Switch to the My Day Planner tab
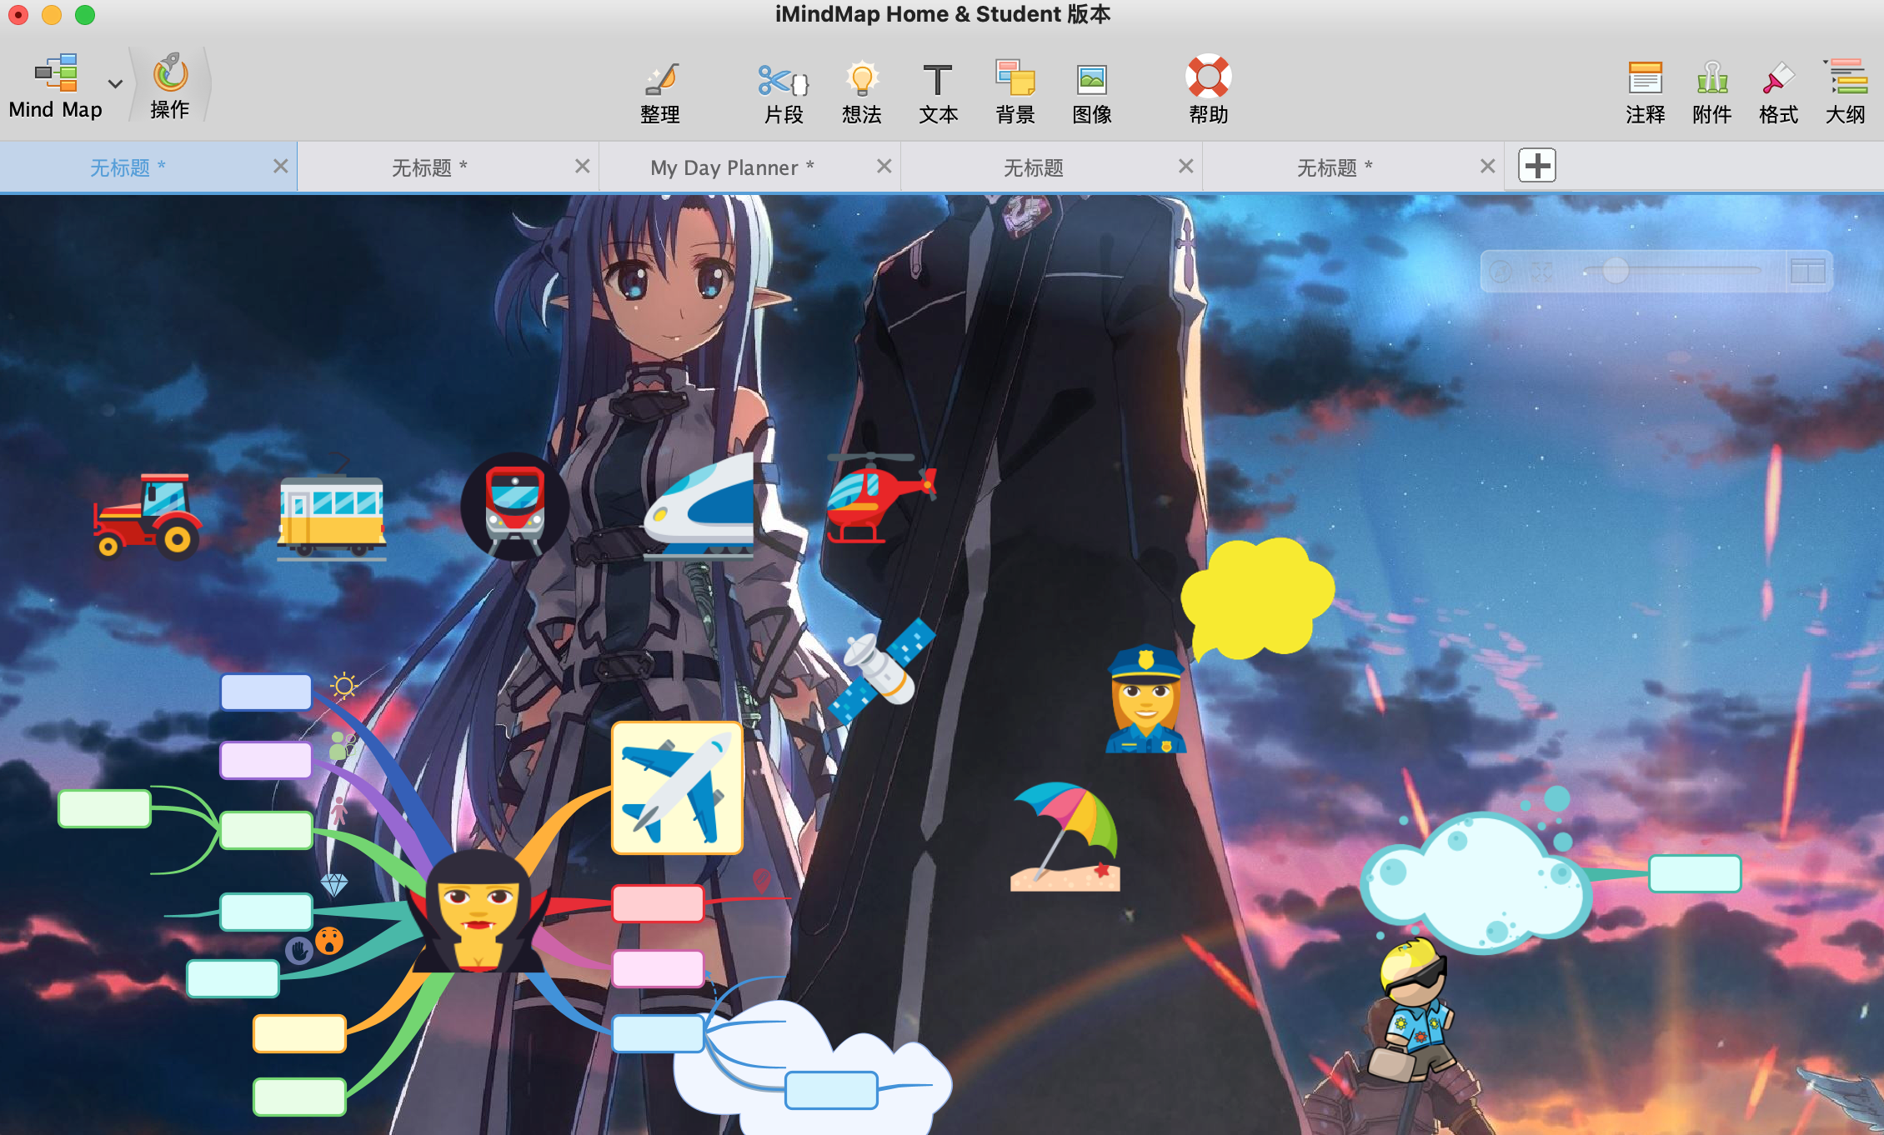The image size is (1884, 1135). click(732, 167)
